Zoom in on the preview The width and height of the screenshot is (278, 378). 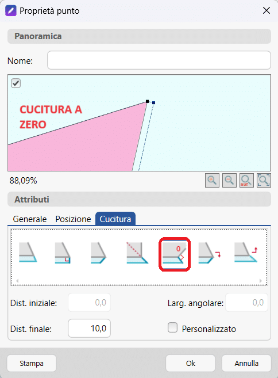point(212,180)
